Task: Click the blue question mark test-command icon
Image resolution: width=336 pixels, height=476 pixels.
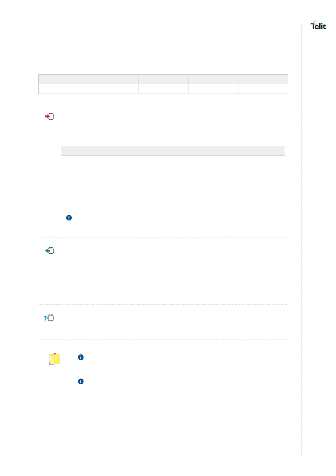Action: coord(49,318)
